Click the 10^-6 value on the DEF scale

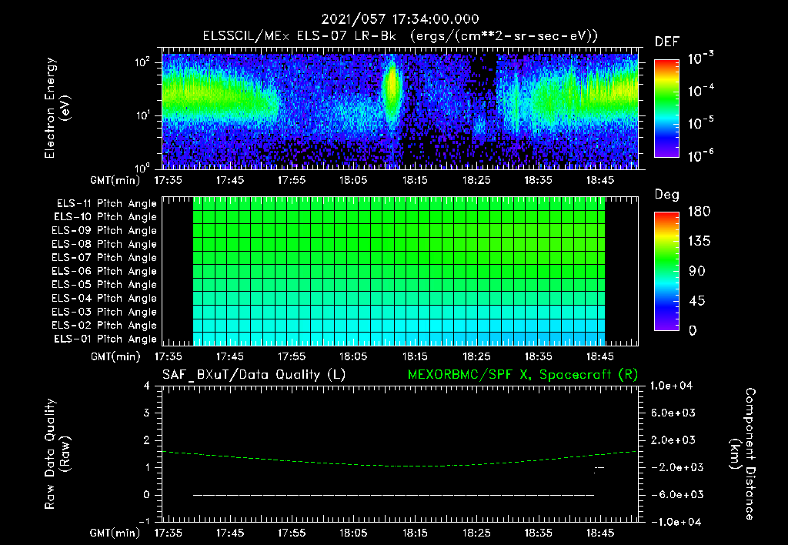pos(700,155)
